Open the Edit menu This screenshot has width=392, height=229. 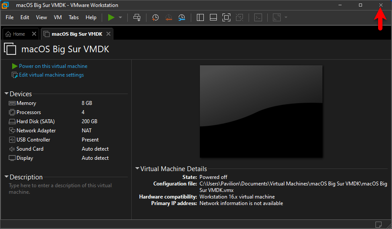click(25, 17)
